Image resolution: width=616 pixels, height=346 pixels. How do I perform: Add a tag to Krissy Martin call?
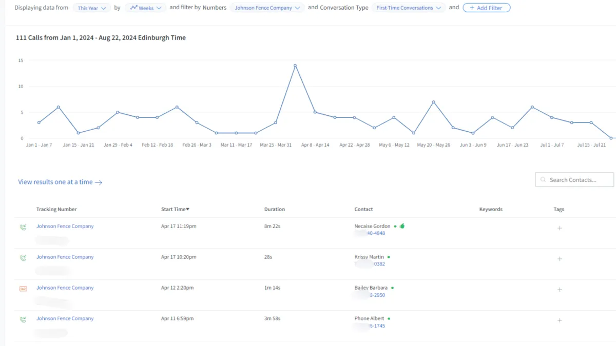560,259
